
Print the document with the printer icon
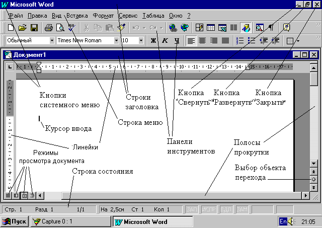point(48,27)
